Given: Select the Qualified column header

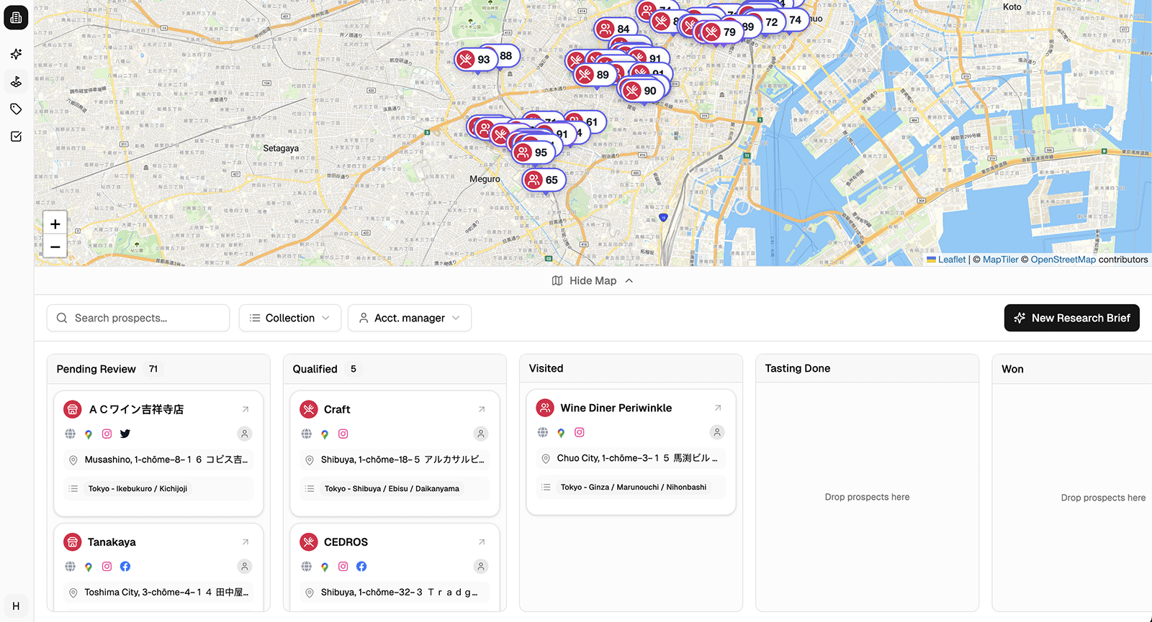Looking at the screenshot, I should coord(315,369).
